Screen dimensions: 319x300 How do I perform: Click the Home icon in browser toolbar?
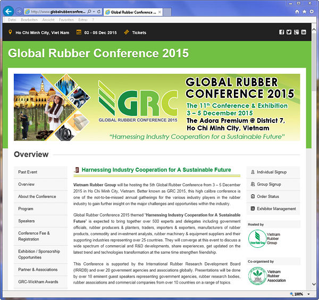tap(297, 12)
